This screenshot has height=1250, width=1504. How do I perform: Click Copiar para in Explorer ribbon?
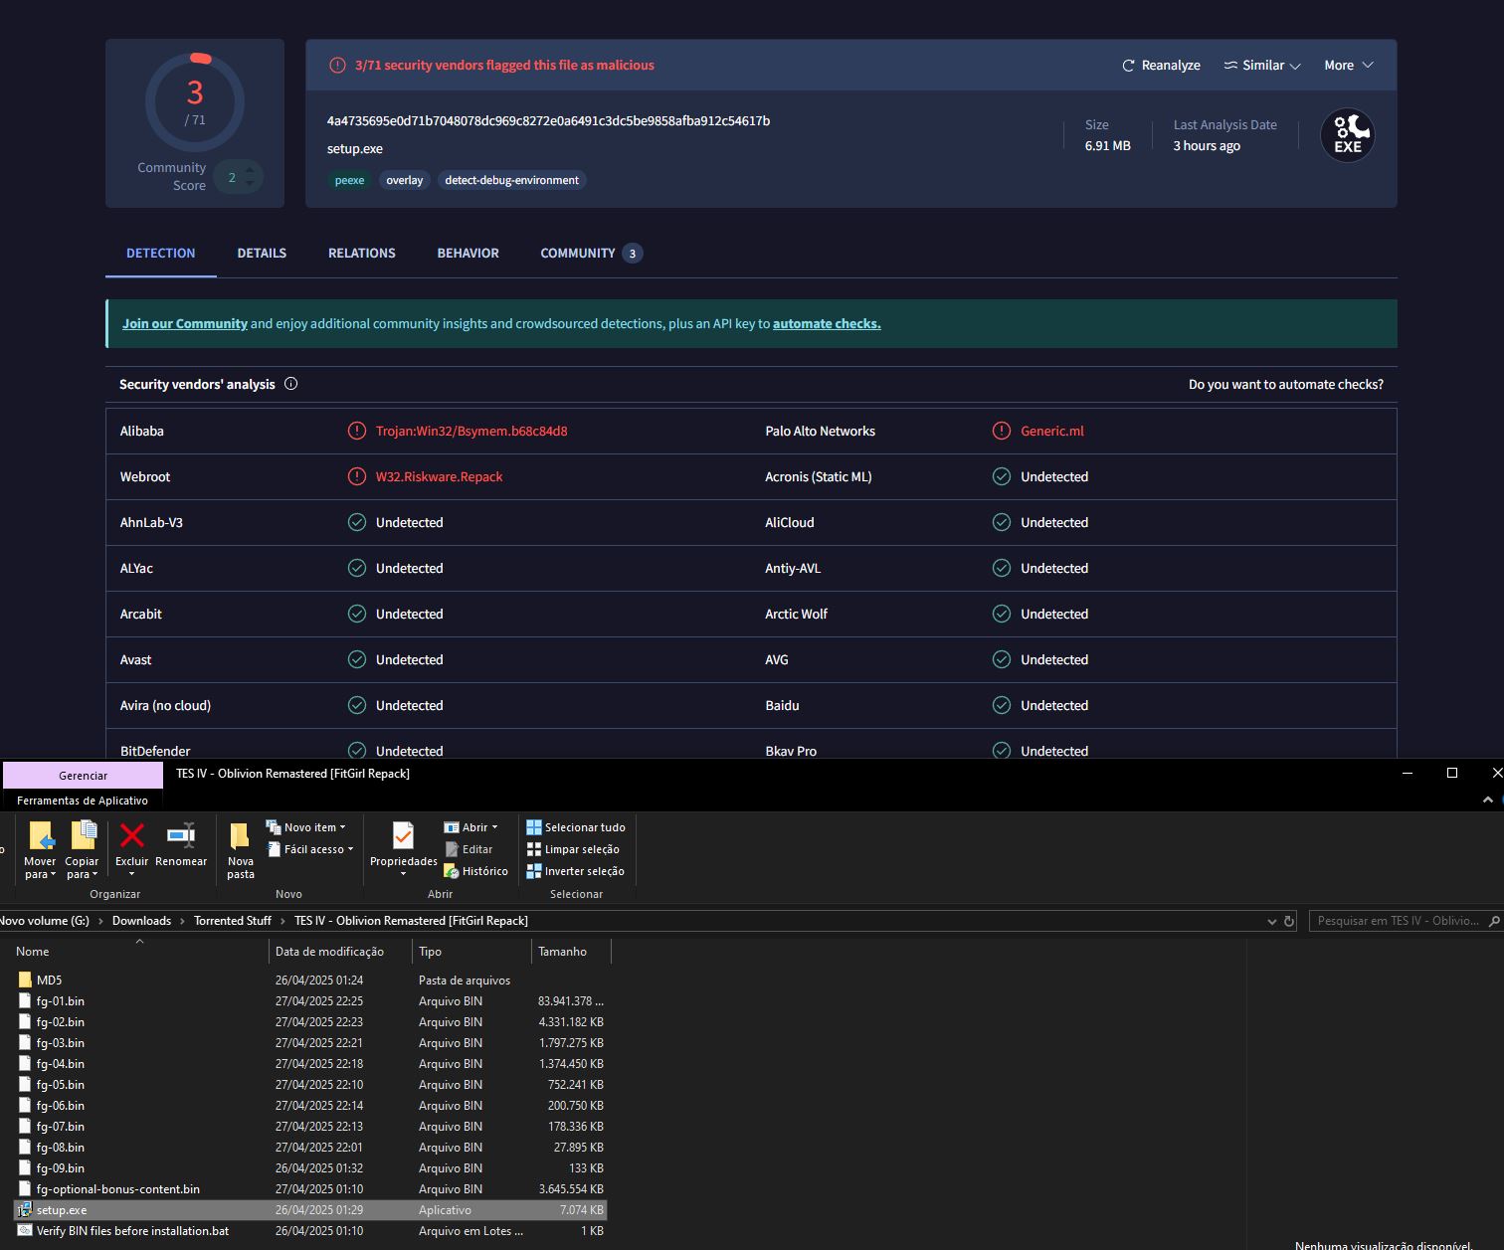pos(82,850)
